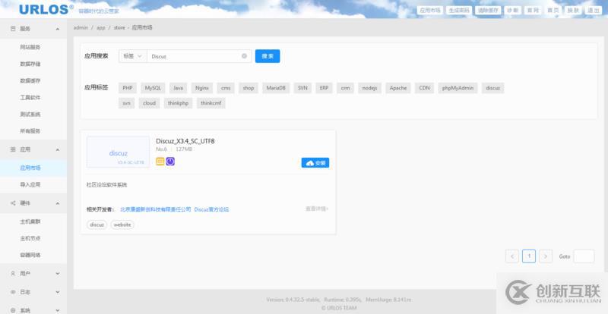Install Discuz with the 安装 button

[315, 162]
